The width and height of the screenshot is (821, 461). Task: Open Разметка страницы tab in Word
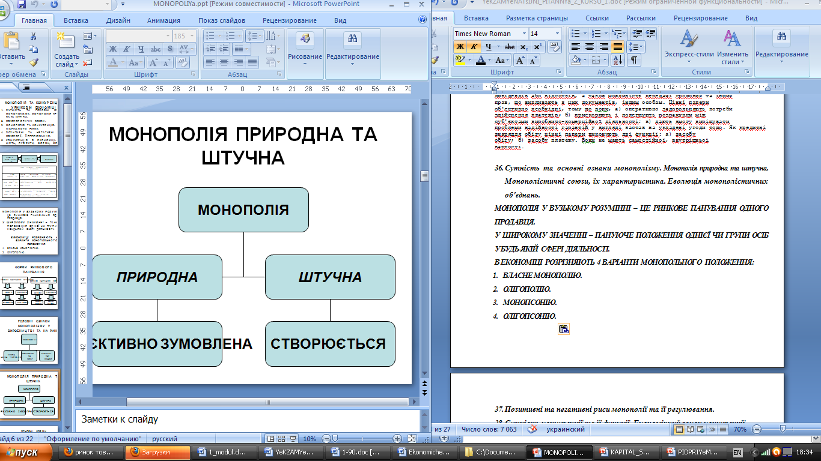tap(537, 18)
